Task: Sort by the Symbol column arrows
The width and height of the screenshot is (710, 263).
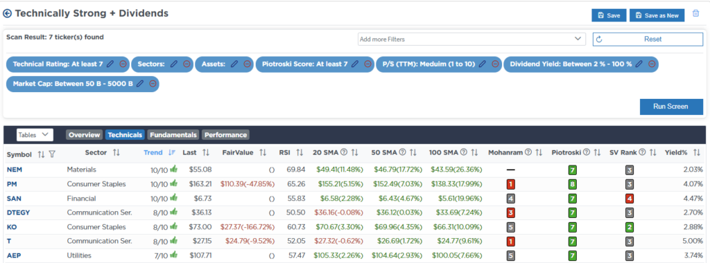Action: (x=41, y=154)
